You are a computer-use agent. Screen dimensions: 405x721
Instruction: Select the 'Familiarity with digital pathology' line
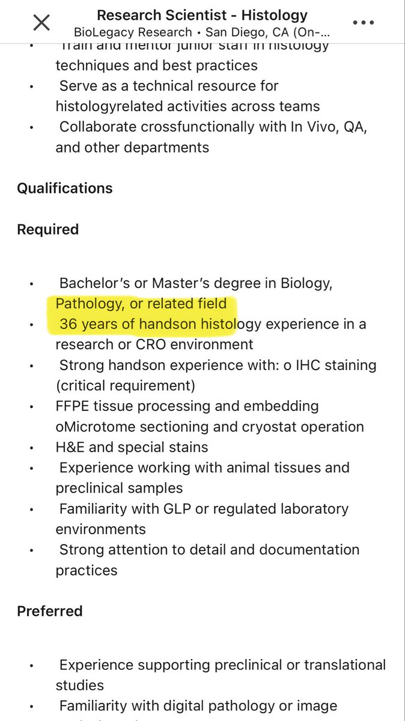pyautogui.click(x=198, y=706)
